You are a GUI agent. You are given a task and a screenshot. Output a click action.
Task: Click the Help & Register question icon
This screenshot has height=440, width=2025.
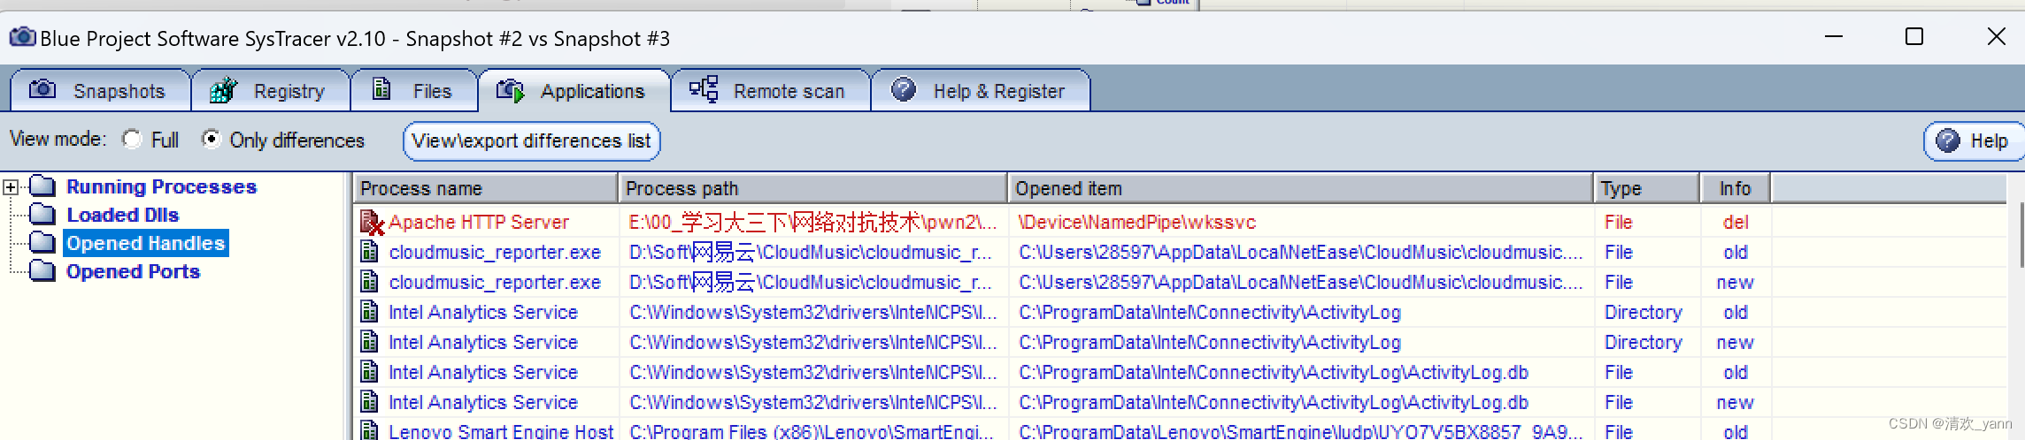tap(904, 89)
